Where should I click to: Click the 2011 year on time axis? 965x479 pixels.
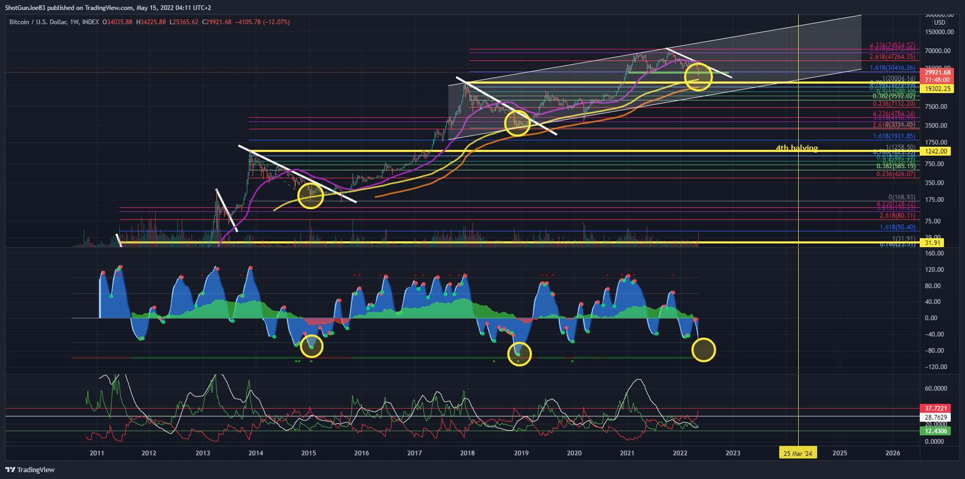pyautogui.click(x=97, y=453)
